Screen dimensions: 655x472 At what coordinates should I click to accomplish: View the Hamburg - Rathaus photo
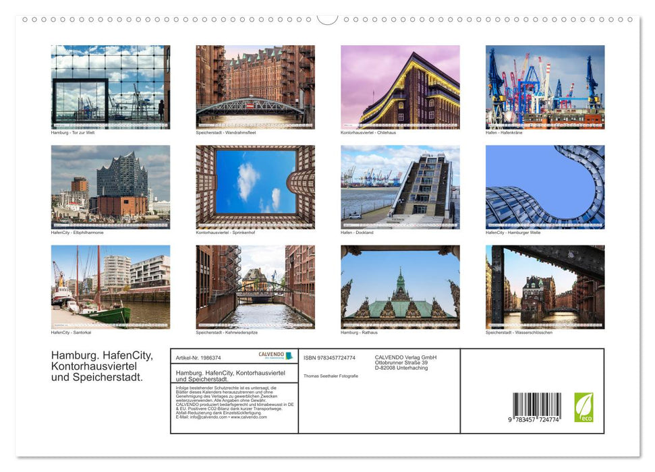[401, 288]
